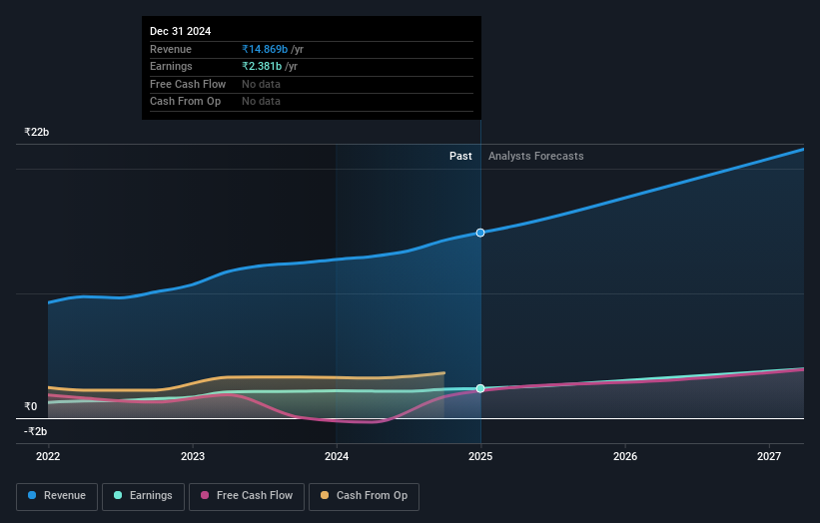Viewport: 820px width, 523px height.
Task: Click the Free Cash Flow 'No data' value
Action: [x=261, y=84]
